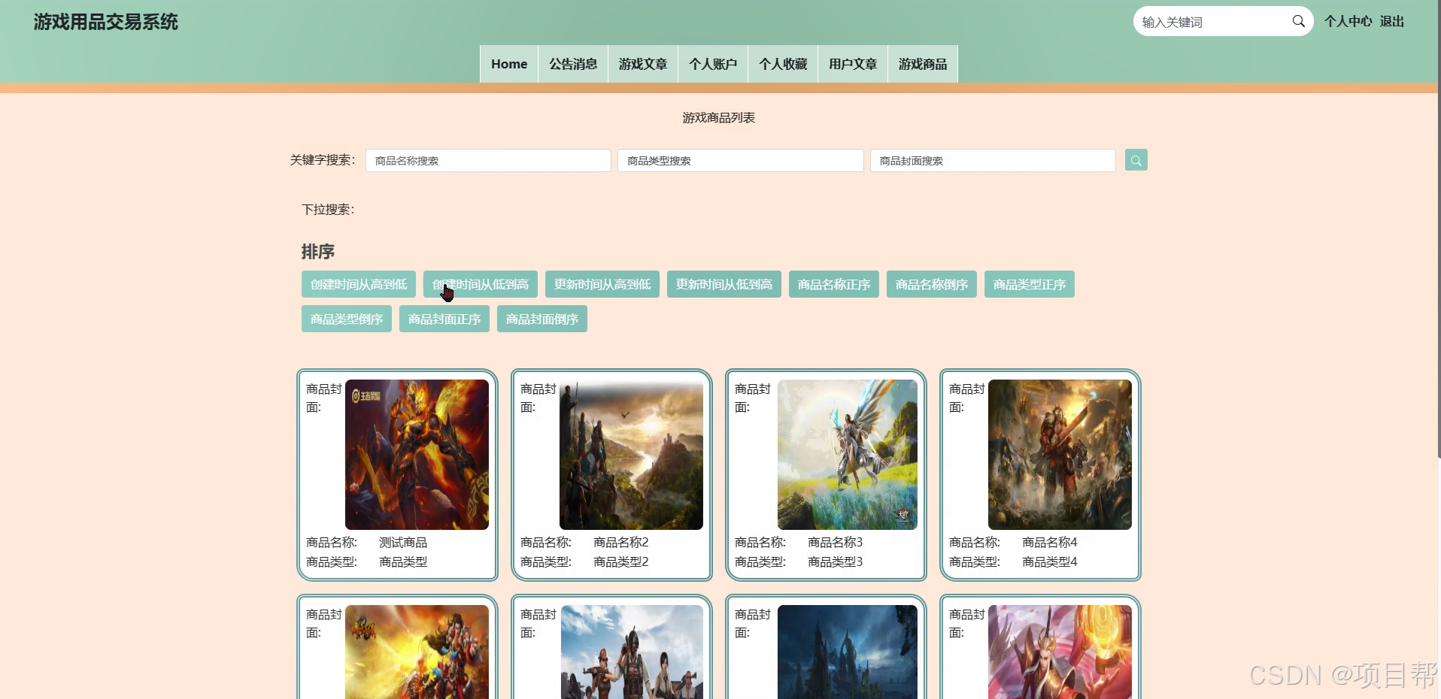The width and height of the screenshot is (1441, 699).
Task: Click the product type text 商品类型2
Action: pos(621,562)
